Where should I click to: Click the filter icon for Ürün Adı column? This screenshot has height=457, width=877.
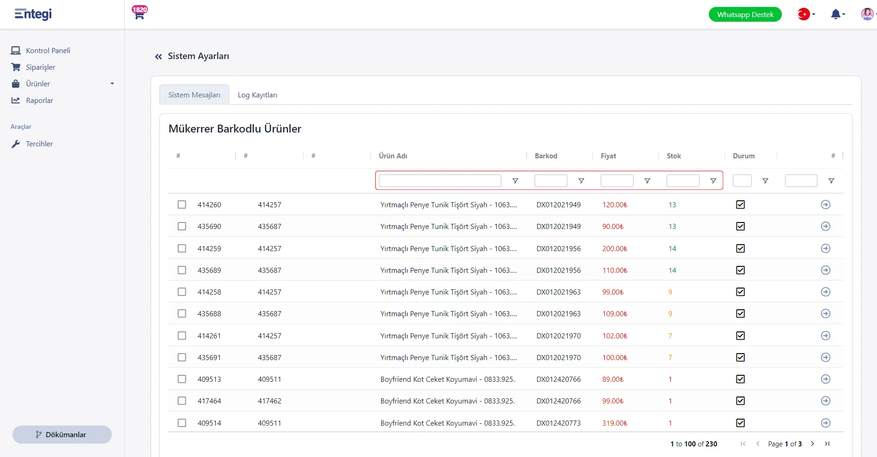click(x=515, y=181)
